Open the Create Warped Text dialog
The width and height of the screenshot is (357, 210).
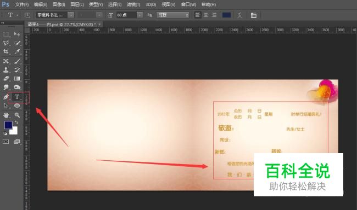(240, 15)
